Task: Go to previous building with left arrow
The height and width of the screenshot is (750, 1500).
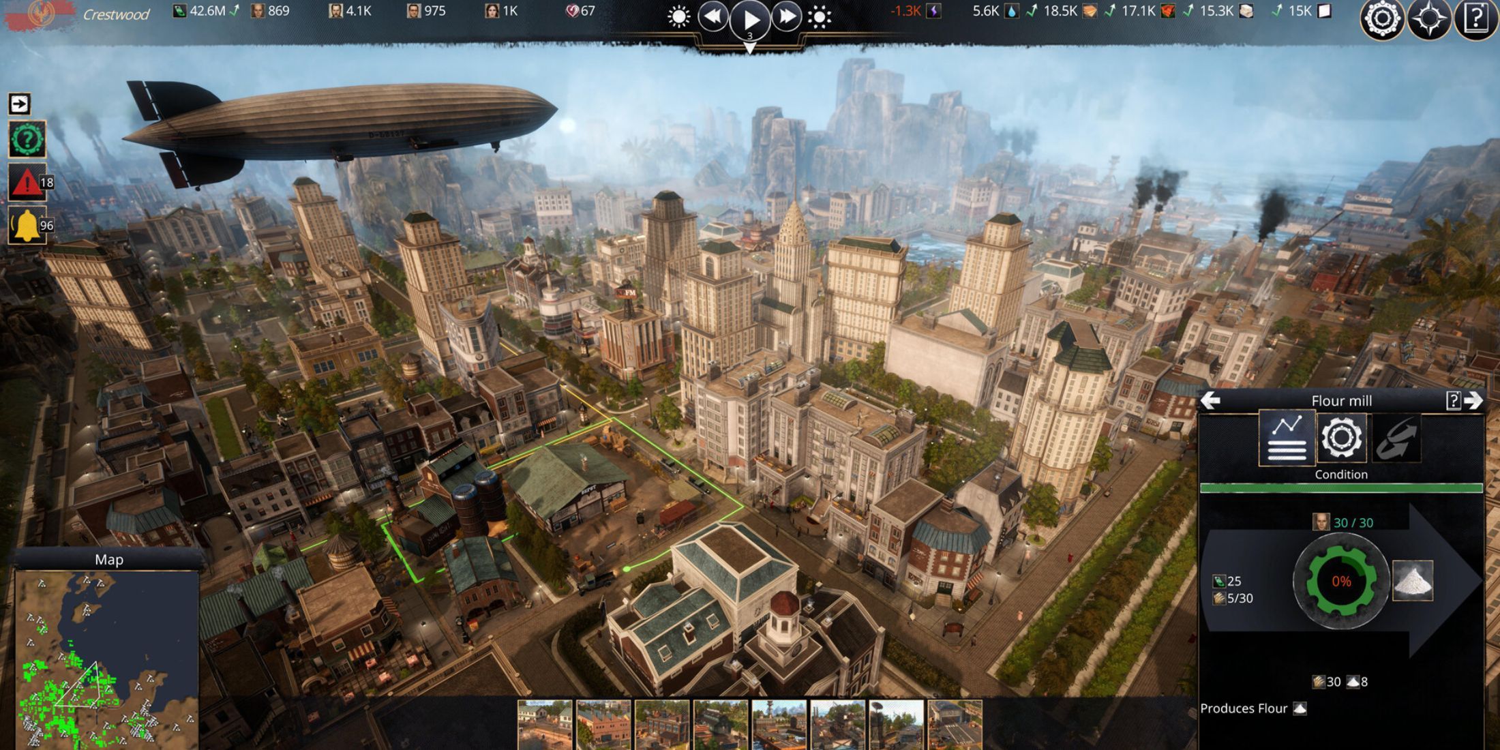Action: click(x=1211, y=400)
